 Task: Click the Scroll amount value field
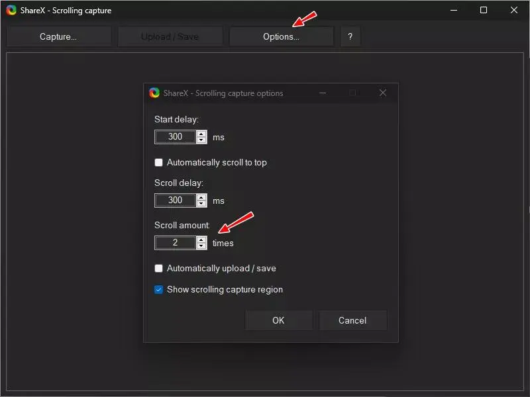(x=175, y=243)
